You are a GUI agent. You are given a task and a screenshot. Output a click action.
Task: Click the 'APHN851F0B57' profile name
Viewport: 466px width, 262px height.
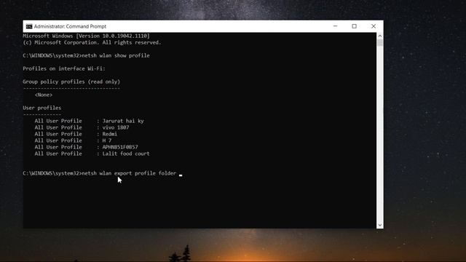[120, 147]
